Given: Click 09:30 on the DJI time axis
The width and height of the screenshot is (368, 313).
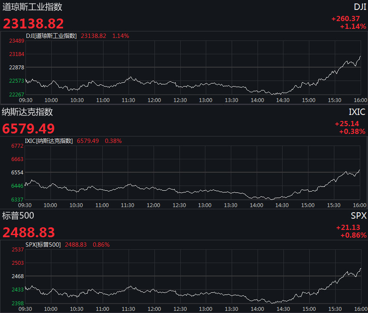Looking at the screenshot, I should [25, 100].
